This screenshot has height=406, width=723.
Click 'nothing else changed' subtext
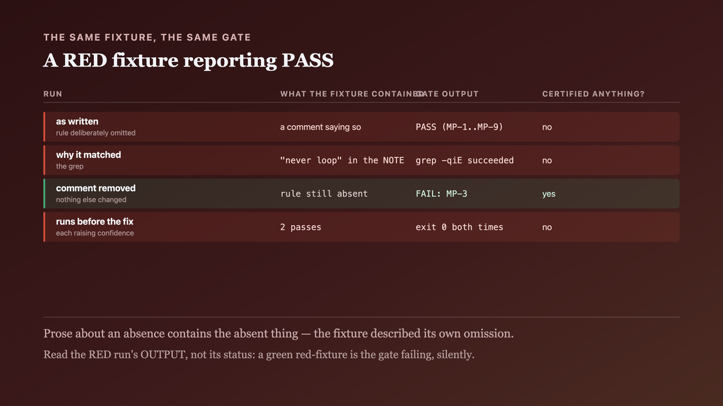91,200
